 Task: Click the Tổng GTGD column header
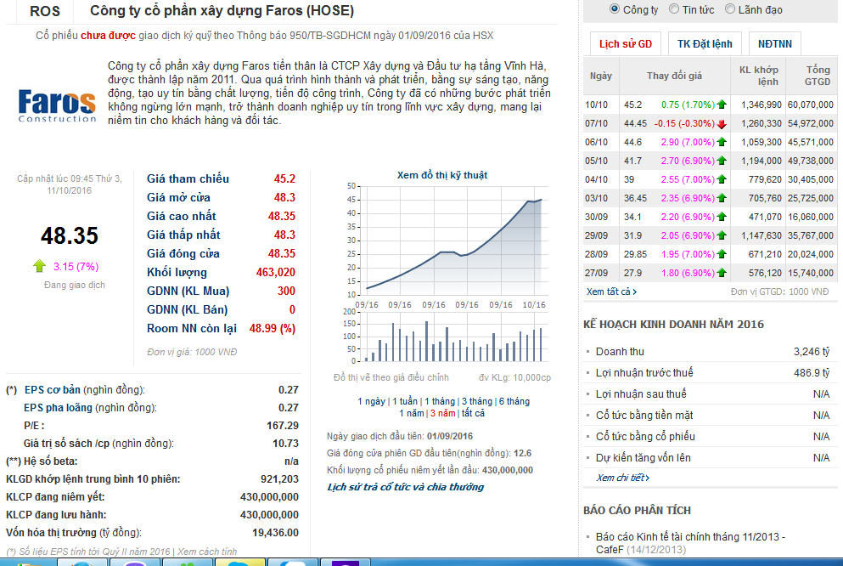click(x=812, y=76)
